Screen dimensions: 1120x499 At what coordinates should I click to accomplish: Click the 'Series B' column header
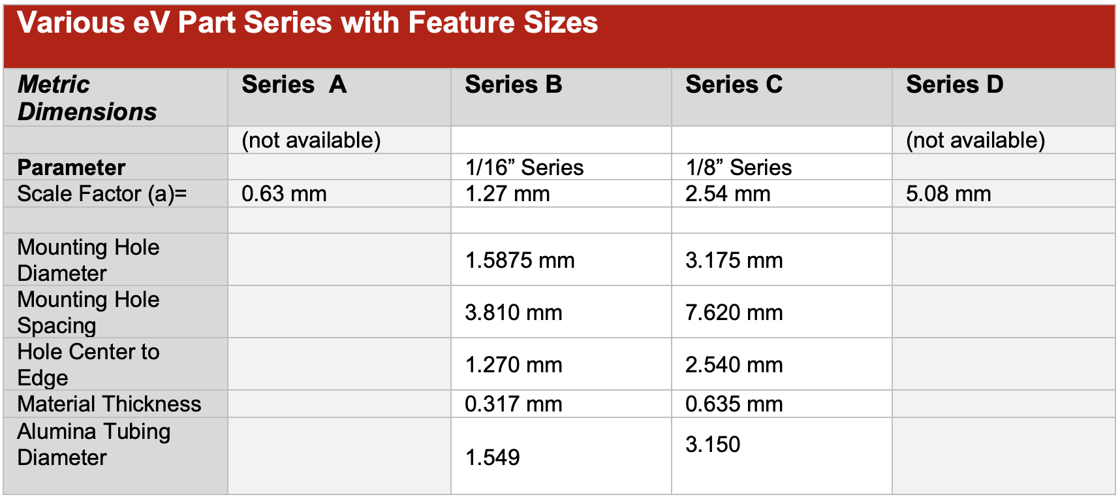tap(513, 85)
